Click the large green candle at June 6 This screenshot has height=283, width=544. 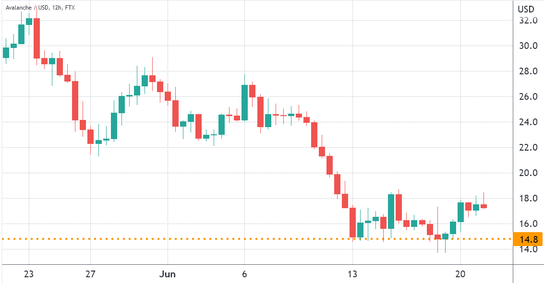244,103
